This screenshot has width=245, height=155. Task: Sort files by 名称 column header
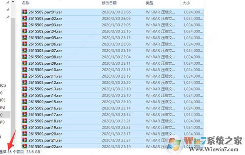coord(26,3)
